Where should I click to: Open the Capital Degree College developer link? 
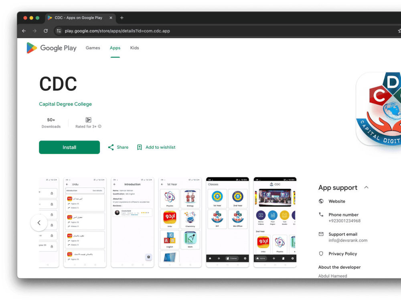(65, 104)
